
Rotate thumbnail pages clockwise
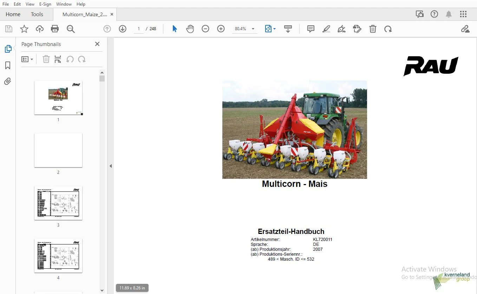pos(82,59)
